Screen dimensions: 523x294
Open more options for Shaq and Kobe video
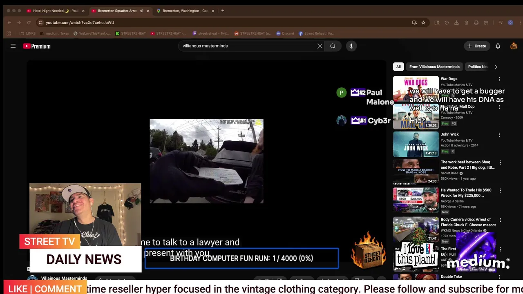(500, 163)
